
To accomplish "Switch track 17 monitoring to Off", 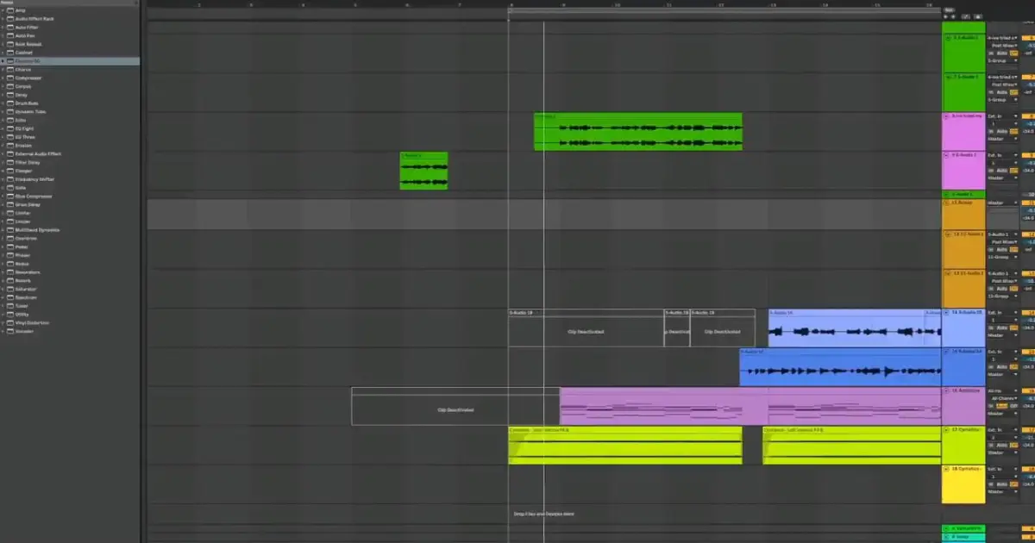I will point(1013,445).
